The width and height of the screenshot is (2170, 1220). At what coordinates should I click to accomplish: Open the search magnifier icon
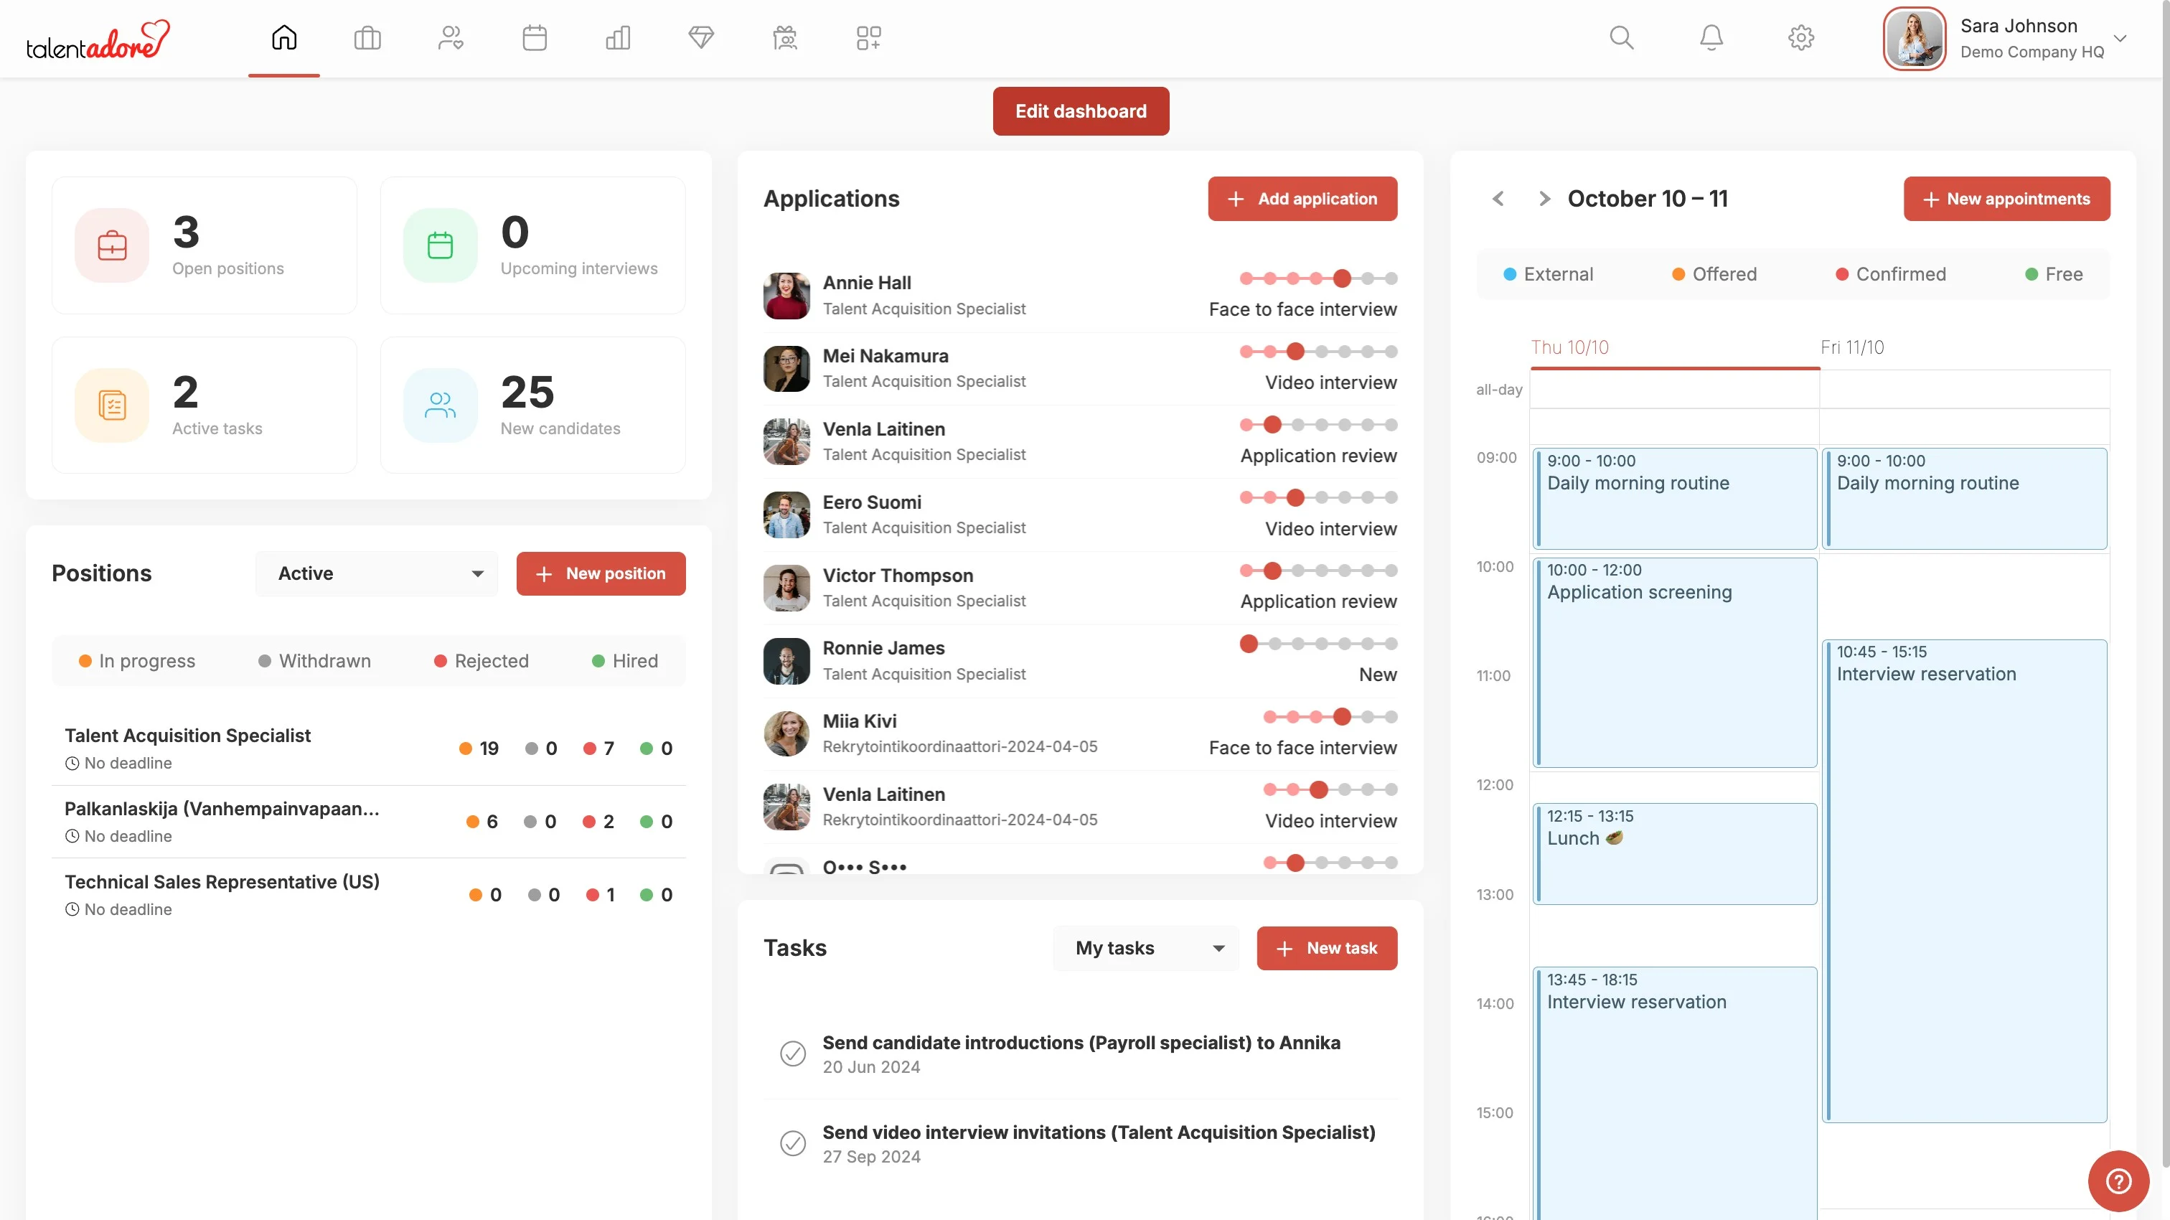1621,38
